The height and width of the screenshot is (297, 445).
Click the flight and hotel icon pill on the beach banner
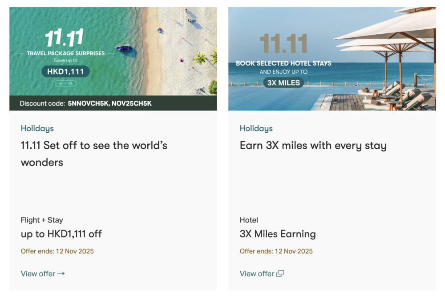(x=65, y=83)
